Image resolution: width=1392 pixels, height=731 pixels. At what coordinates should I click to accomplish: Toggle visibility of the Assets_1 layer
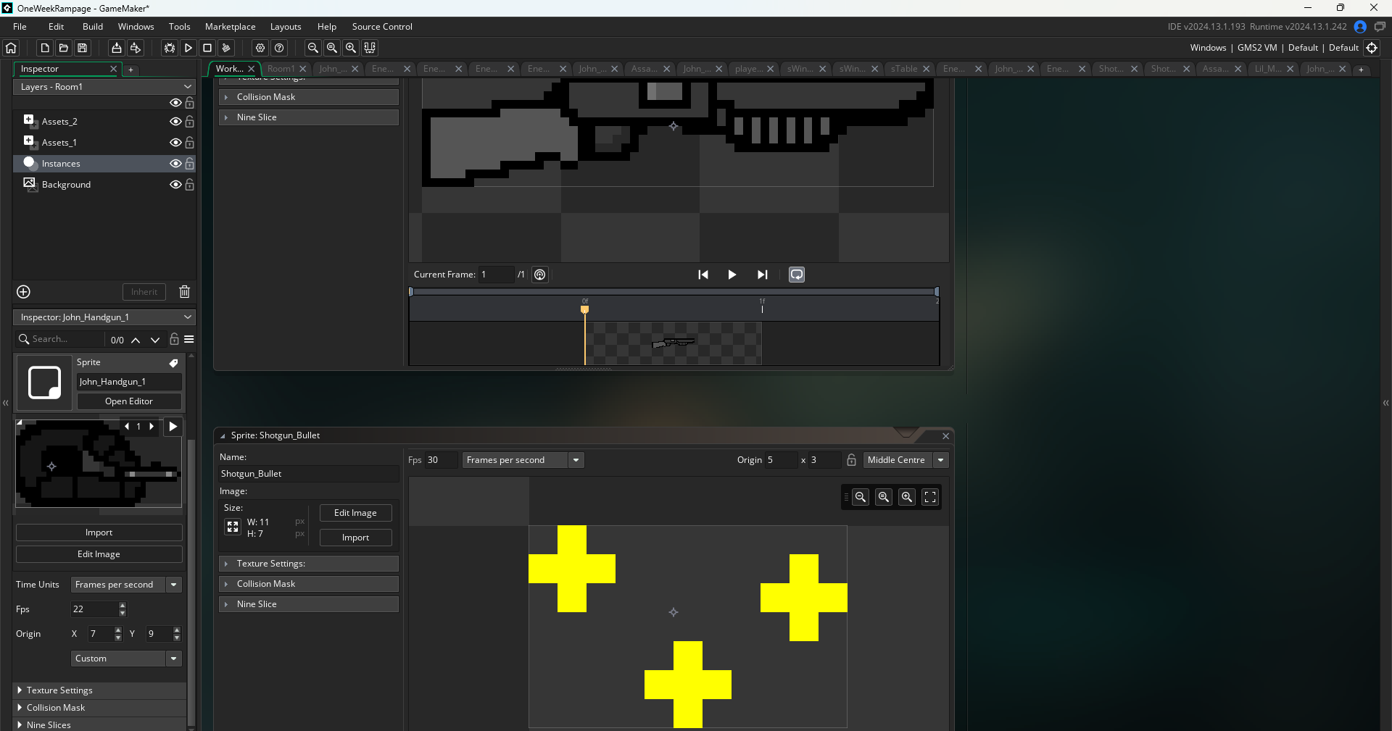[x=175, y=143]
